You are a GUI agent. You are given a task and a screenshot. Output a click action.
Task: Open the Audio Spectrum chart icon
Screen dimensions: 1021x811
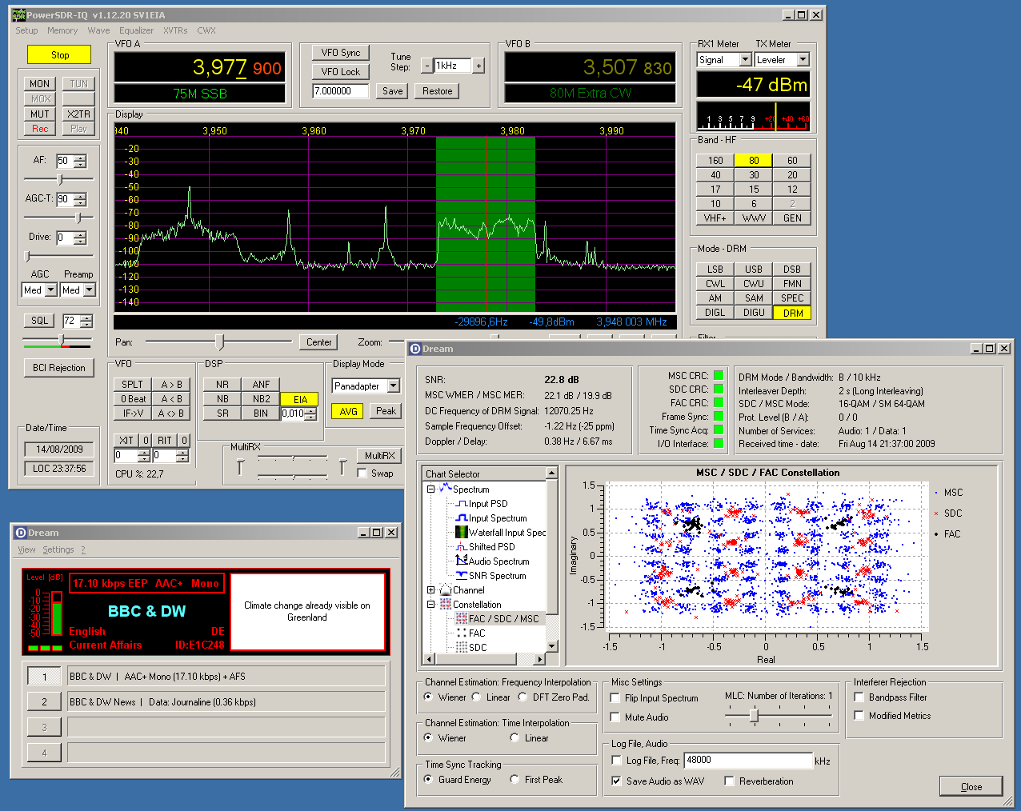[461, 561]
